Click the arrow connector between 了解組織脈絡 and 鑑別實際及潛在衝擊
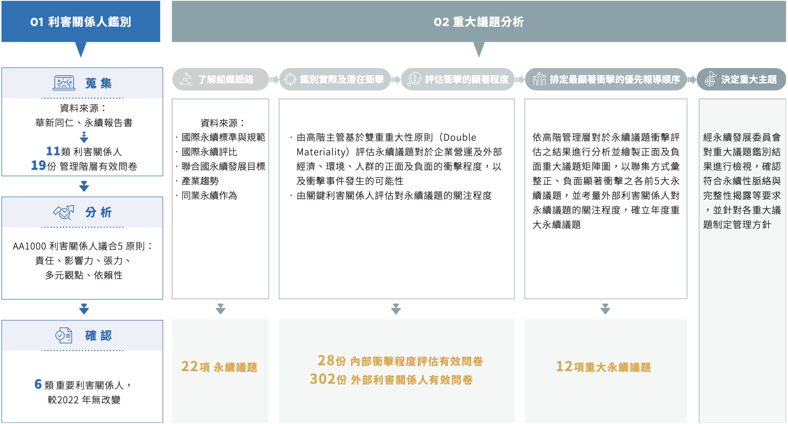This screenshot has height=424, width=788. pos(274,79)
